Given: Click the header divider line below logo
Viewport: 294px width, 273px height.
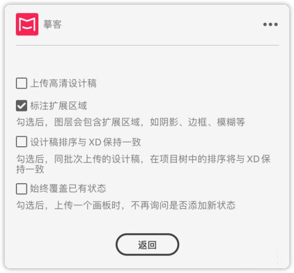Looking at the screenshot, I should 147,45.
